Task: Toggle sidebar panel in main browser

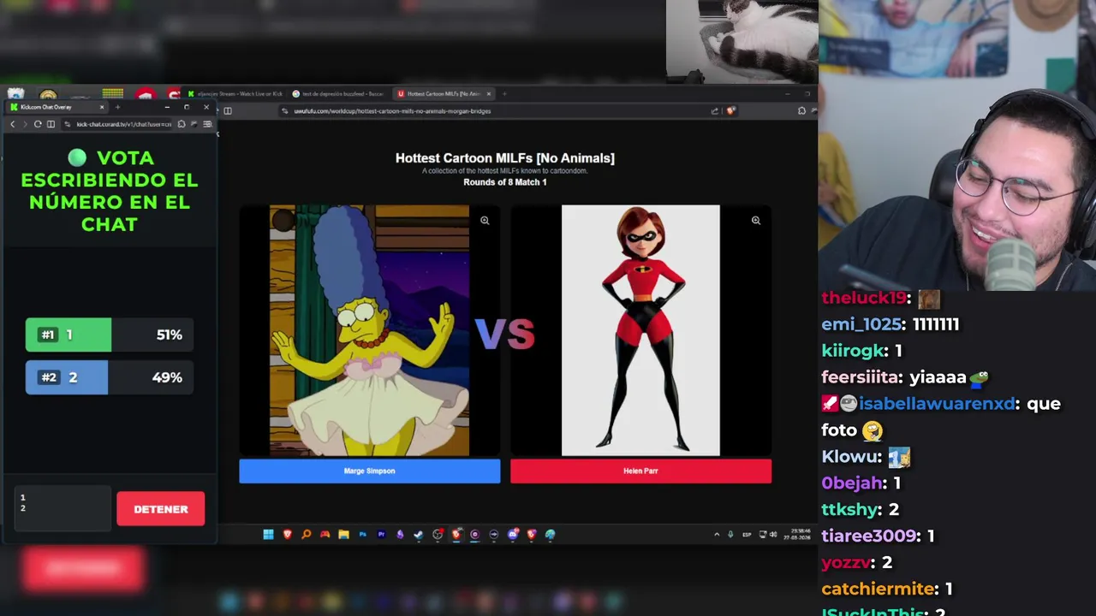Action: point(228,110)
